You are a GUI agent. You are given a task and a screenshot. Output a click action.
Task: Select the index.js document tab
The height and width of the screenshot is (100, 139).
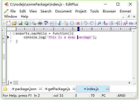tap(93, 89)
